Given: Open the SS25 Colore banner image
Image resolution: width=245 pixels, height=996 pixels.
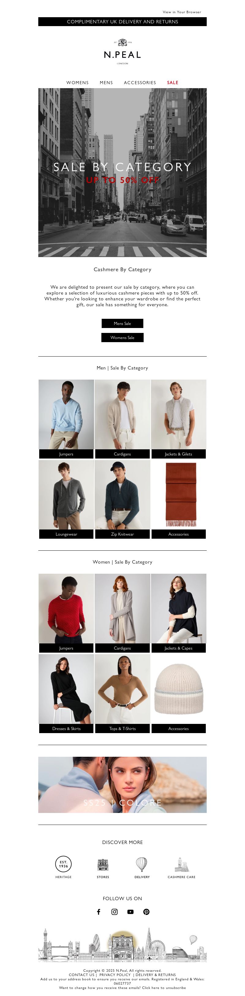Looking at the screenshot, I should [x=122, y=784].
